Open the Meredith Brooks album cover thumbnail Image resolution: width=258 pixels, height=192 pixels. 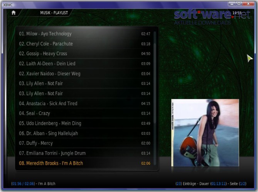[205, 133]
